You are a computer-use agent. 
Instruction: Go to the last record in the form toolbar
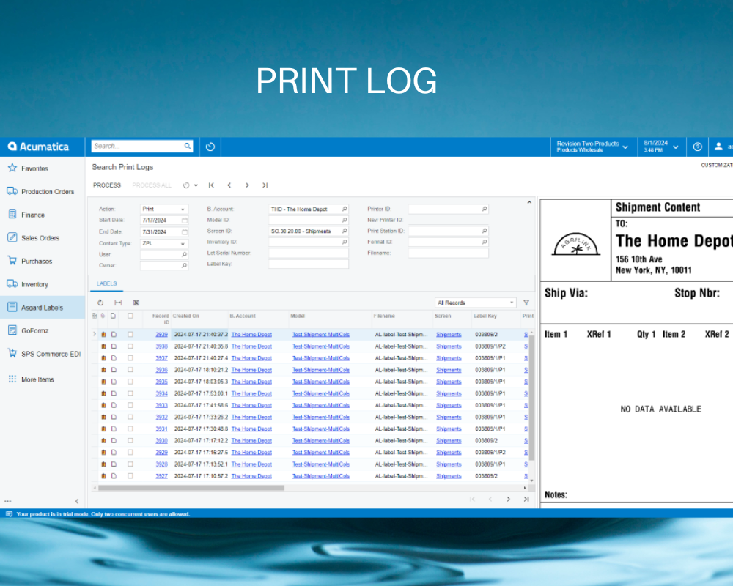265,185
